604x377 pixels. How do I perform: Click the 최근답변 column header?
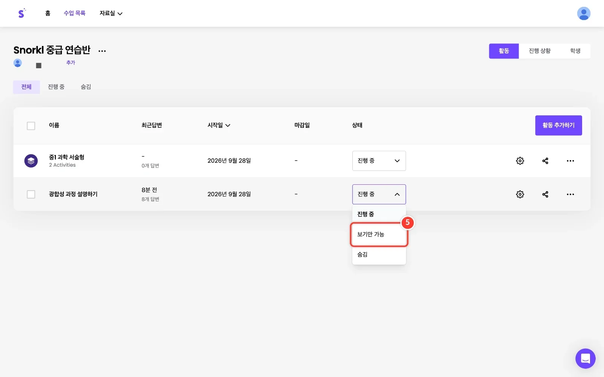[x=152, y=125]
